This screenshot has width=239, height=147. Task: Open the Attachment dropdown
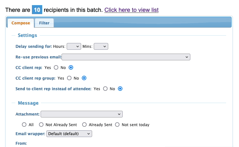coord(81,114)
